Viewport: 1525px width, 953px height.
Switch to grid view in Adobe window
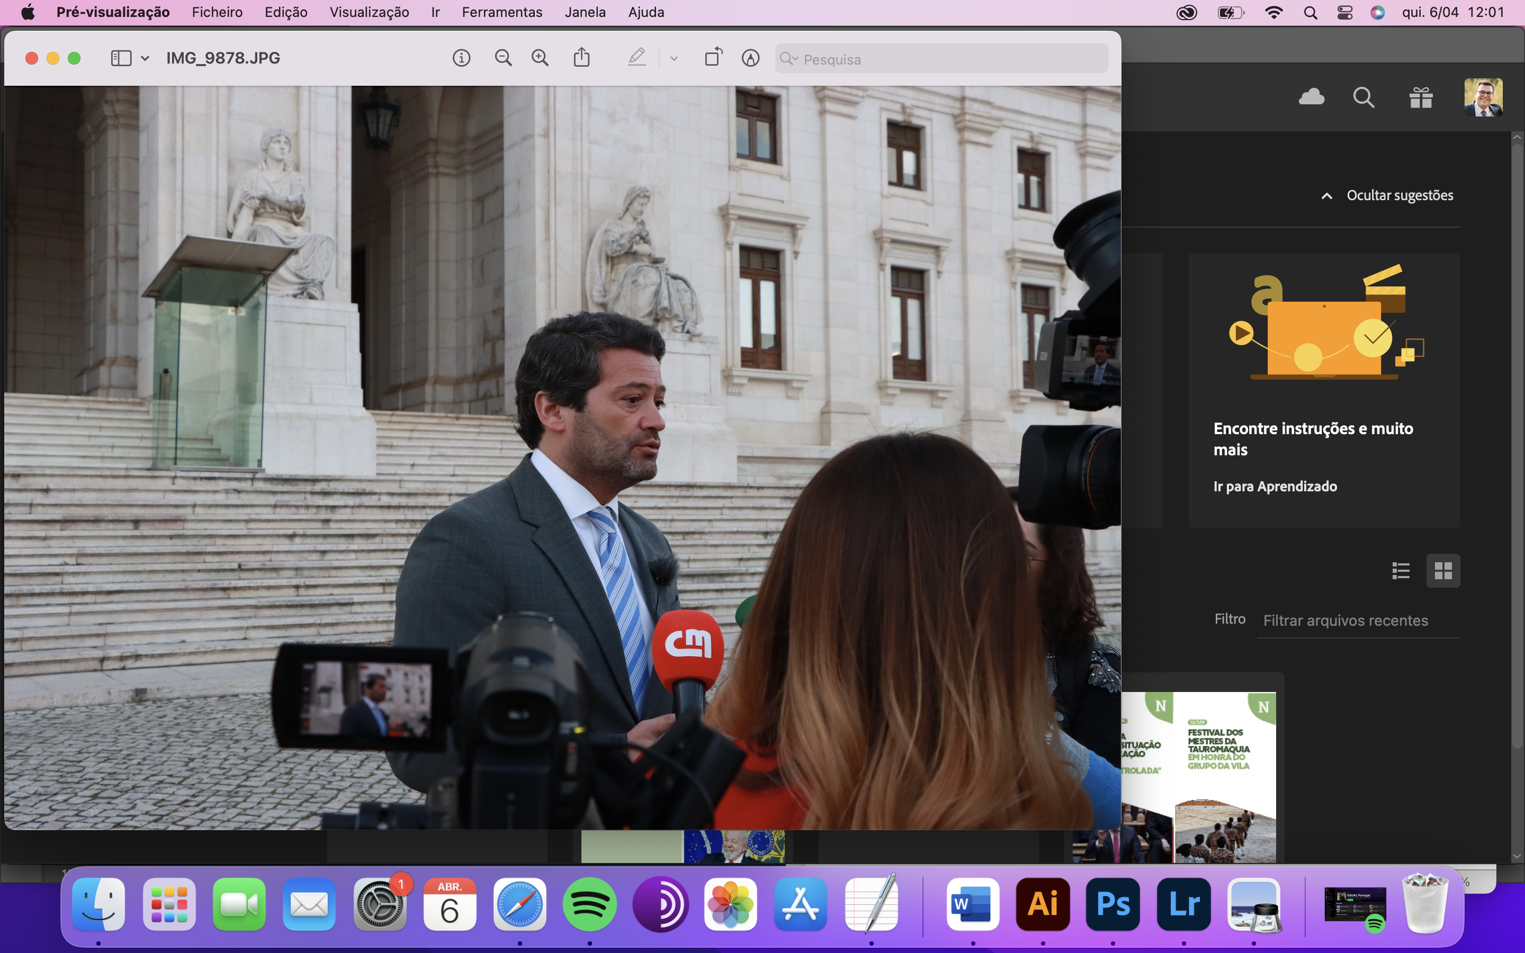pyautogui.click(x=1443, y=571)
